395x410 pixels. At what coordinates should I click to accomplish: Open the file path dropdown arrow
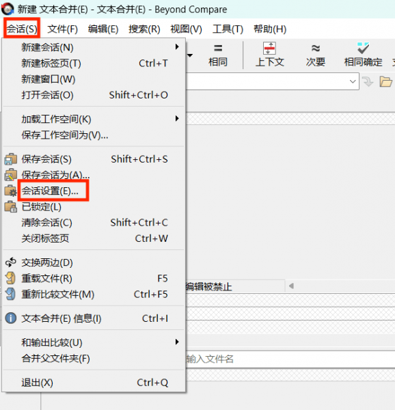coord(353,81)
